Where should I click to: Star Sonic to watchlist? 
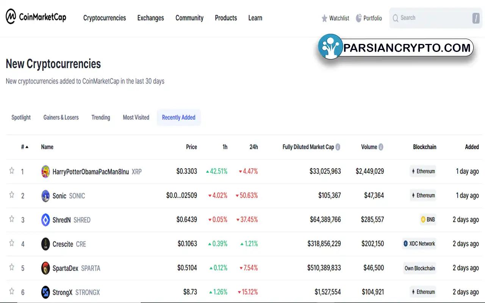[x=12, y=195]
